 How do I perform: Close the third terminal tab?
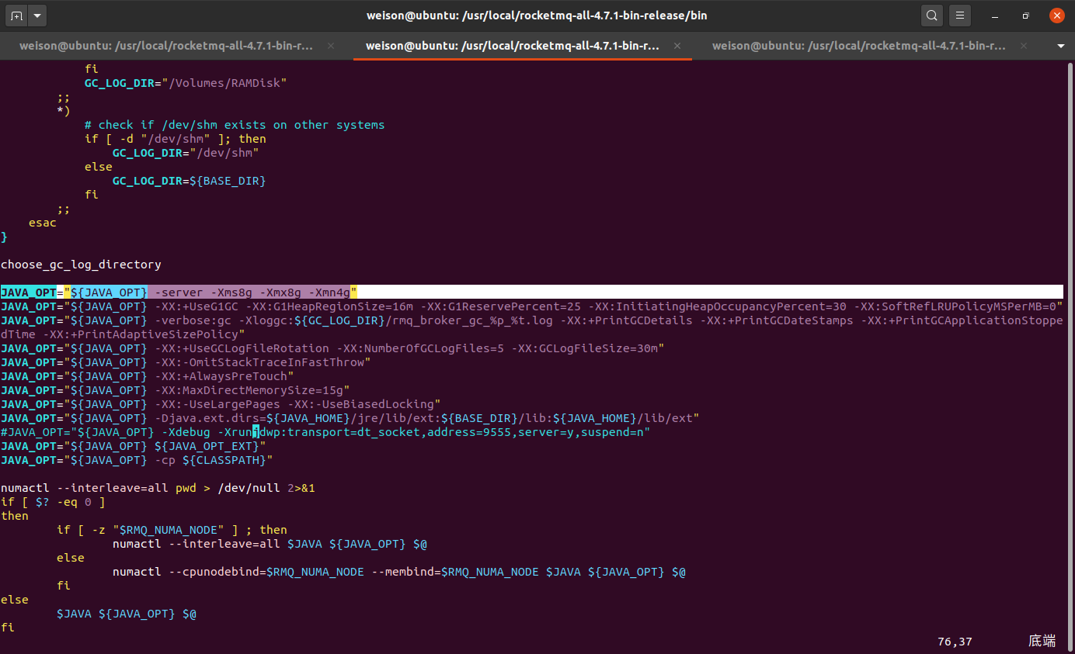coord(1024,46)
